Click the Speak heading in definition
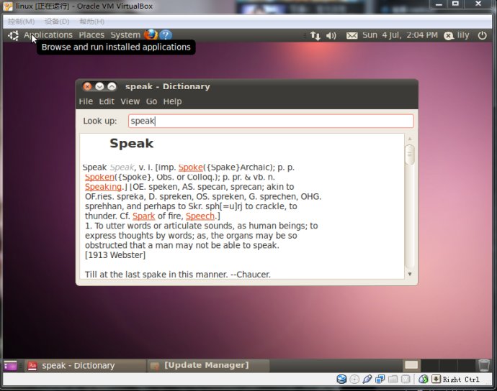 pyautogui.click(x=132, y=144)
